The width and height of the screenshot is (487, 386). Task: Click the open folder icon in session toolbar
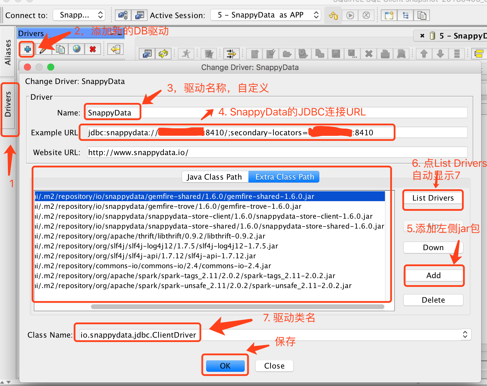click(x=287, y=54)
